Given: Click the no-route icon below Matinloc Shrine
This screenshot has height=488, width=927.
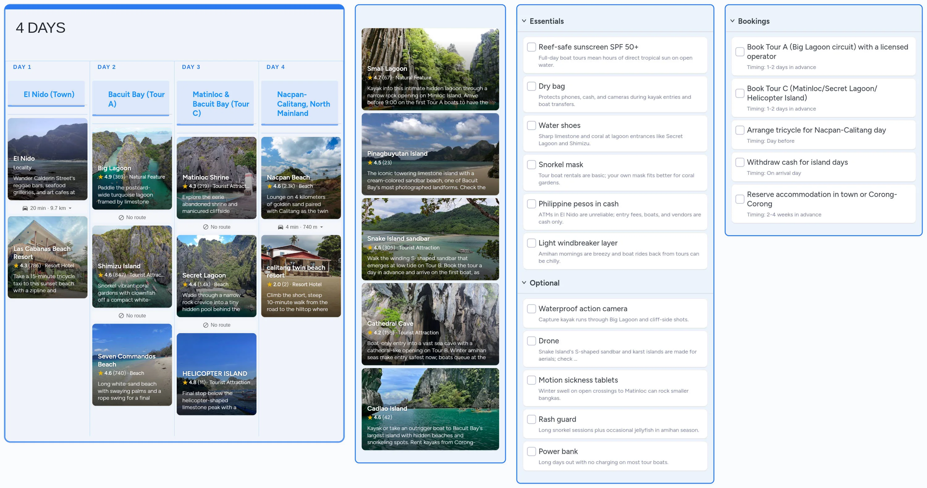Looking at the screenshot, I should click(x=206, y=227).
